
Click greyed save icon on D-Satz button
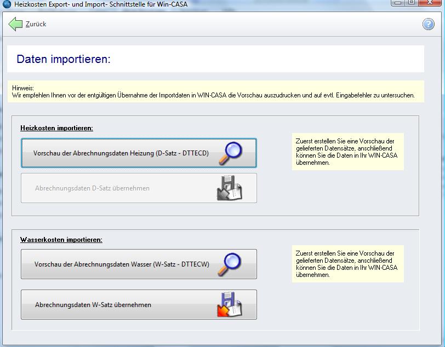tap(230, 188)
